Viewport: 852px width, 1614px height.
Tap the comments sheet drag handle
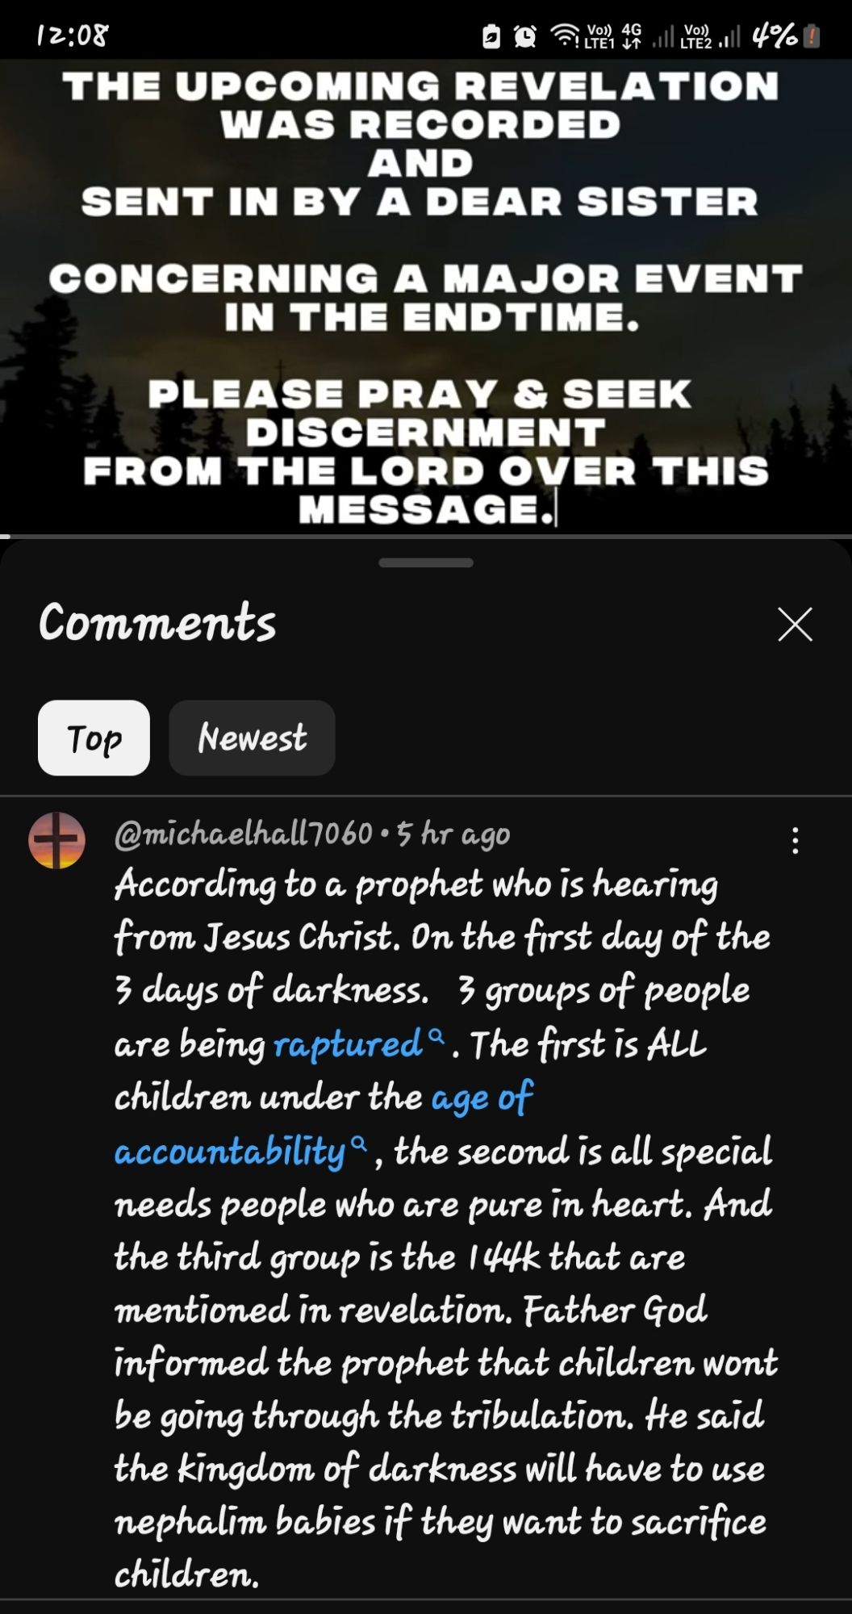(426, 562)
